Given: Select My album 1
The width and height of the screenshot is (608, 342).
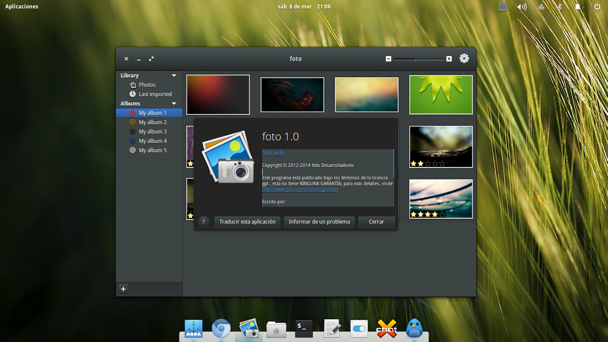Looking at the screenshot, I should pos(149,113).
